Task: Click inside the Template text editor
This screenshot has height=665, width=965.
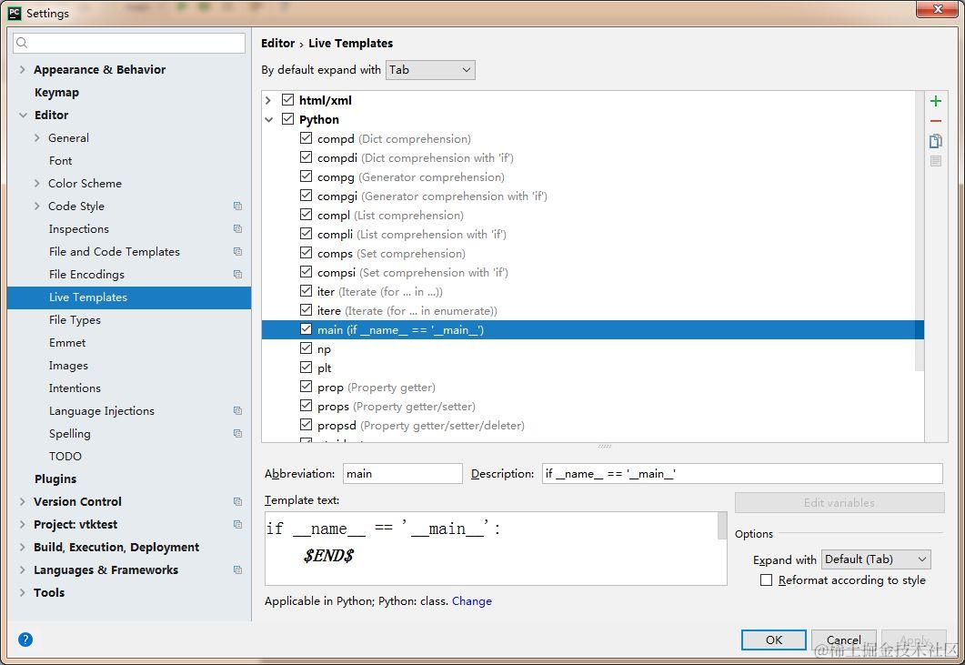Action: [x=491, y=548]
